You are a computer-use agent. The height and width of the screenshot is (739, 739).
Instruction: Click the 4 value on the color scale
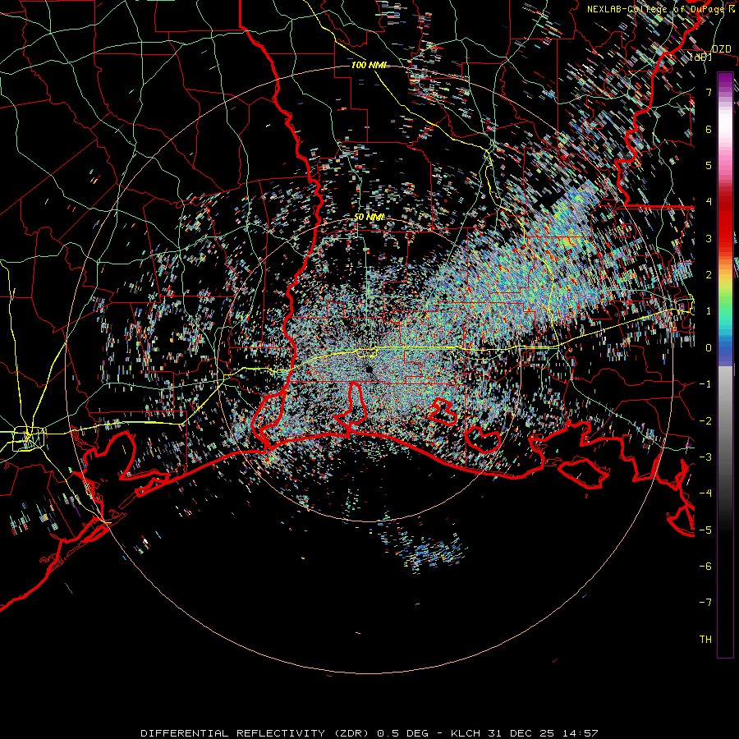click(x=709, y=202)
